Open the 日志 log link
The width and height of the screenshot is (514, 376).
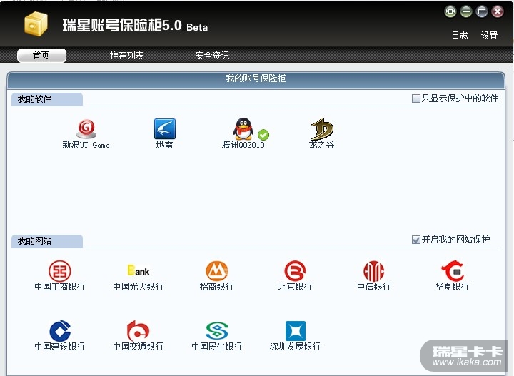[x=460, y=36]
